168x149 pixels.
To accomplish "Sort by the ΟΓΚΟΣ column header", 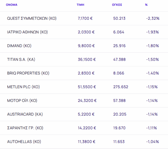I will click(117, 5).
